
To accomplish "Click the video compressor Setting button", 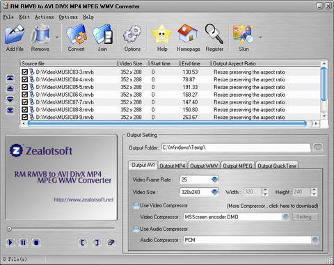I will point(304,217).
